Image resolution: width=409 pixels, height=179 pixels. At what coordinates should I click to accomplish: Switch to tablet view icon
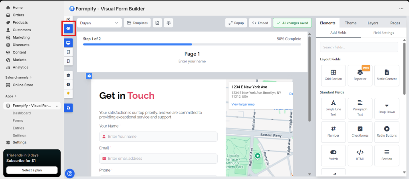68,52
